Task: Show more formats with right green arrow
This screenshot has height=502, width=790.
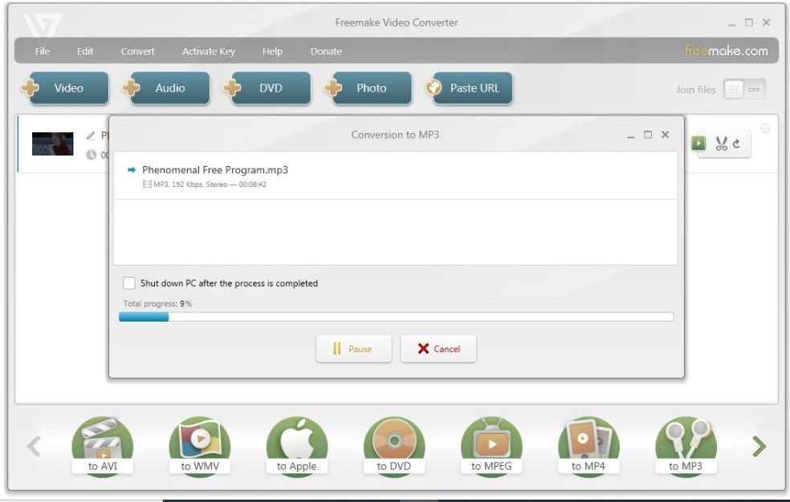Action: coord(759,446)
